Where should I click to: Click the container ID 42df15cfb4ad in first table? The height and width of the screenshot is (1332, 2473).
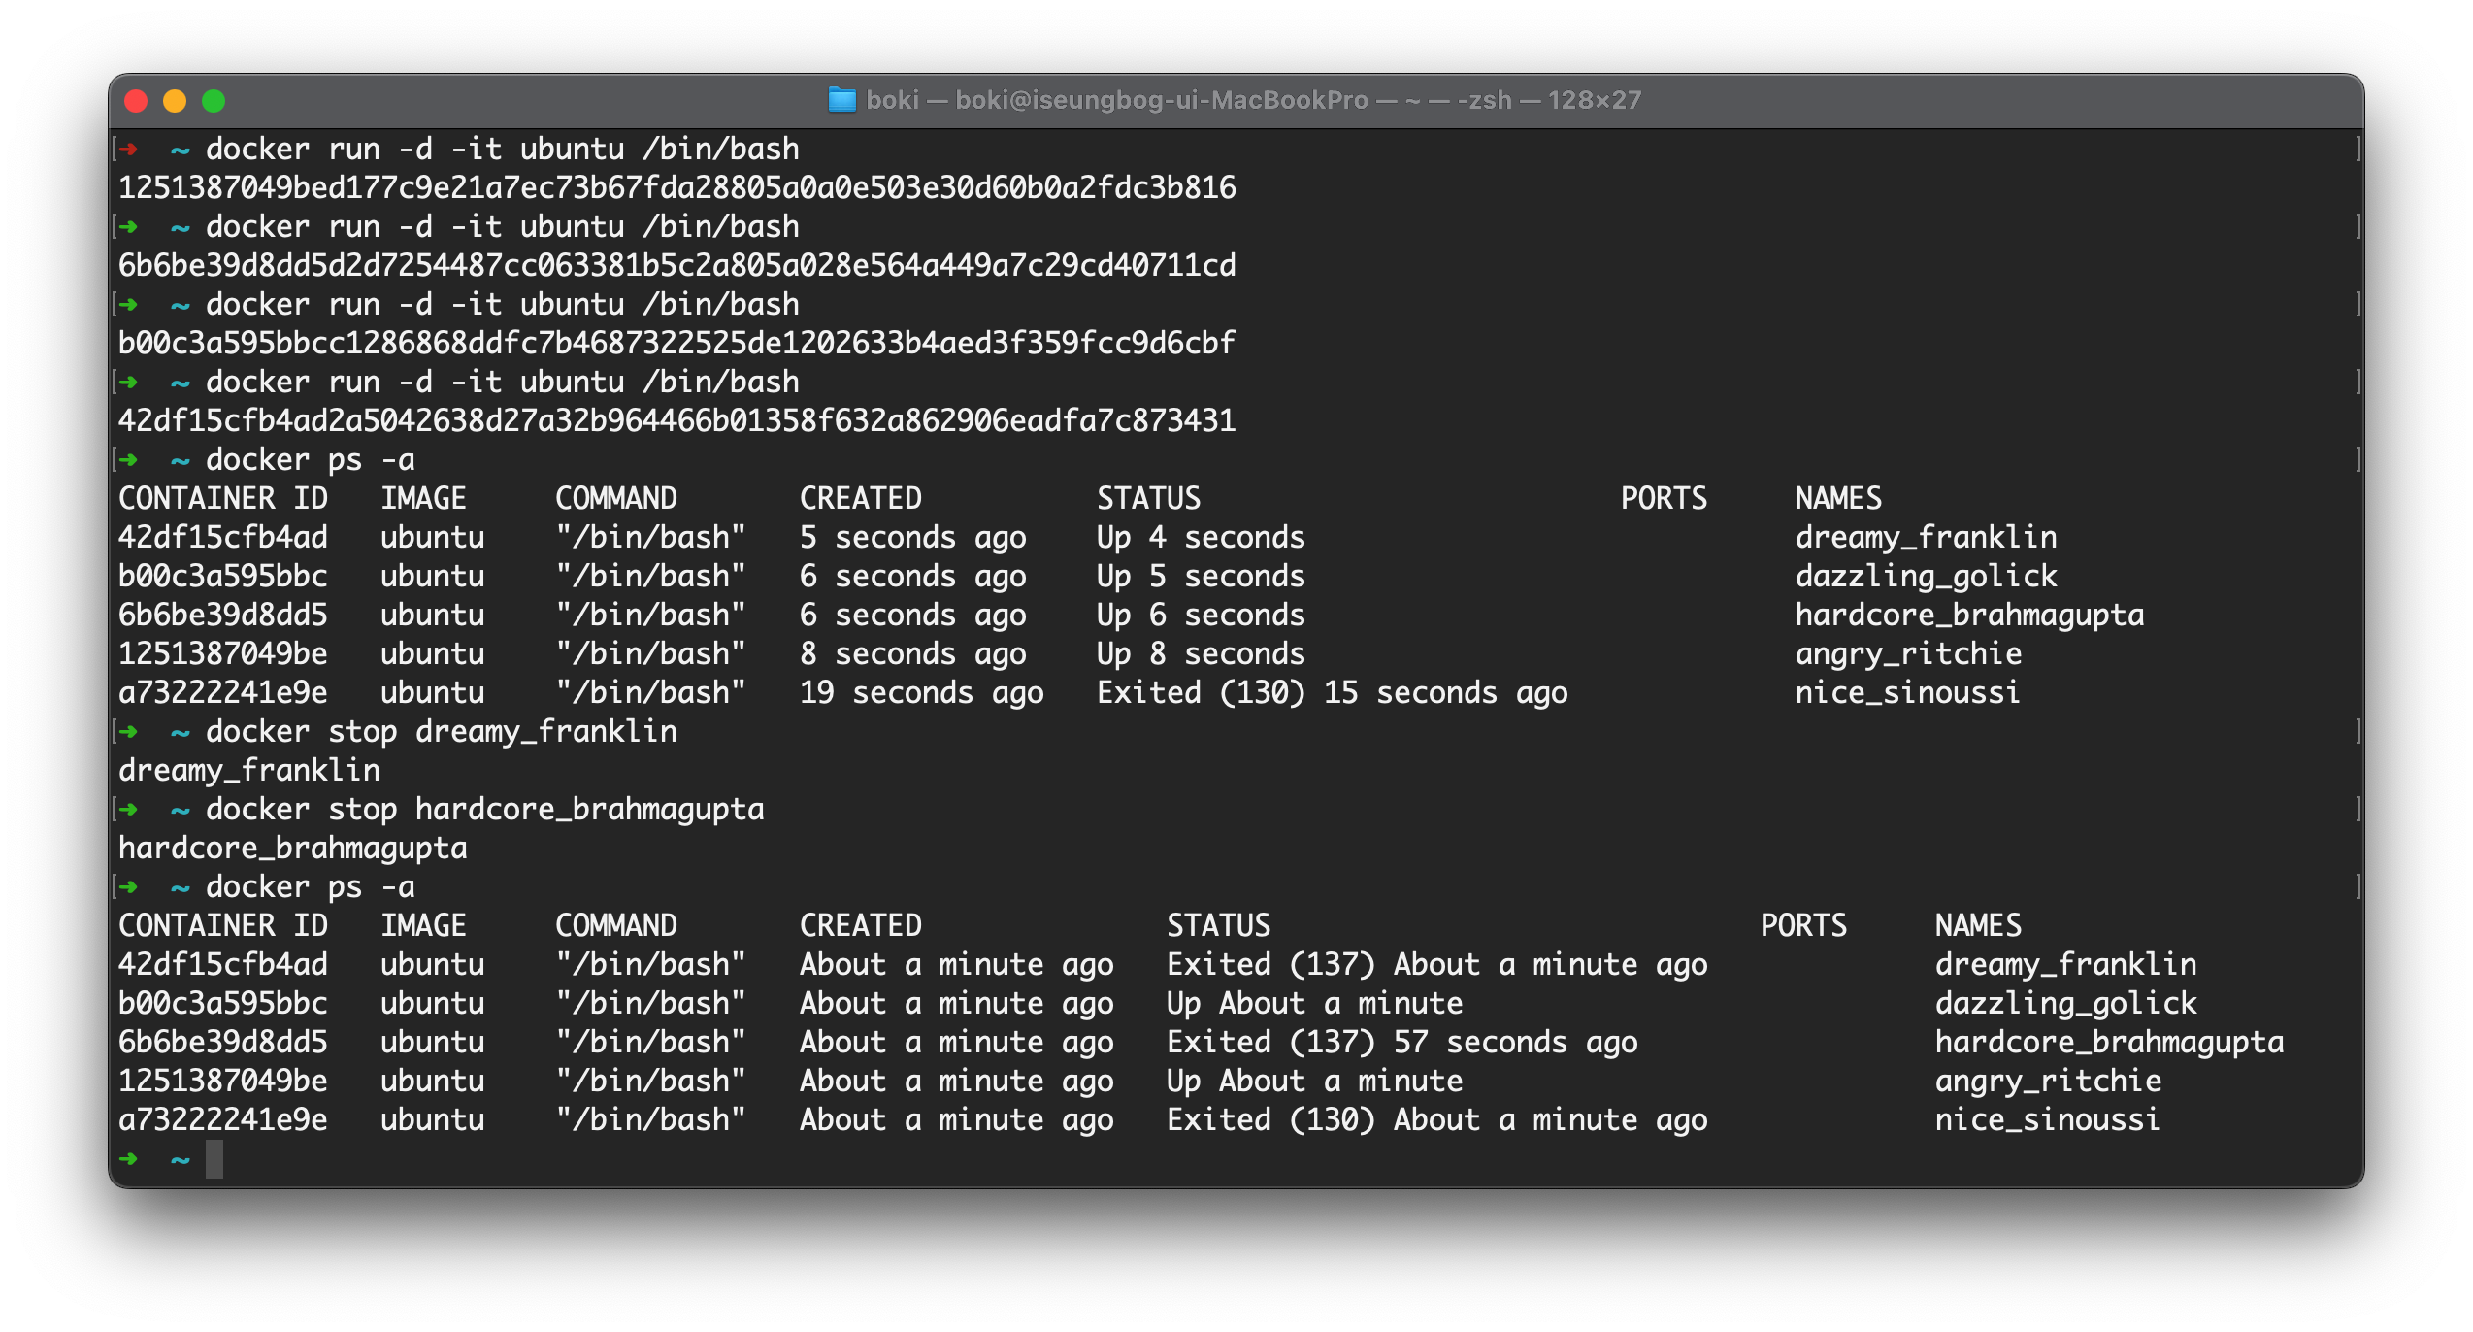tap(222, 537)
